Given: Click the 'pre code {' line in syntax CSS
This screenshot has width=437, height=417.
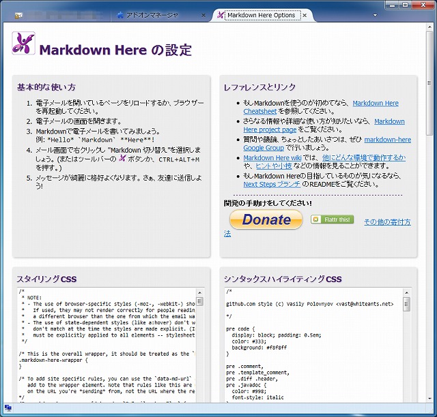Looking at the screenshot, I should (240, 329).
